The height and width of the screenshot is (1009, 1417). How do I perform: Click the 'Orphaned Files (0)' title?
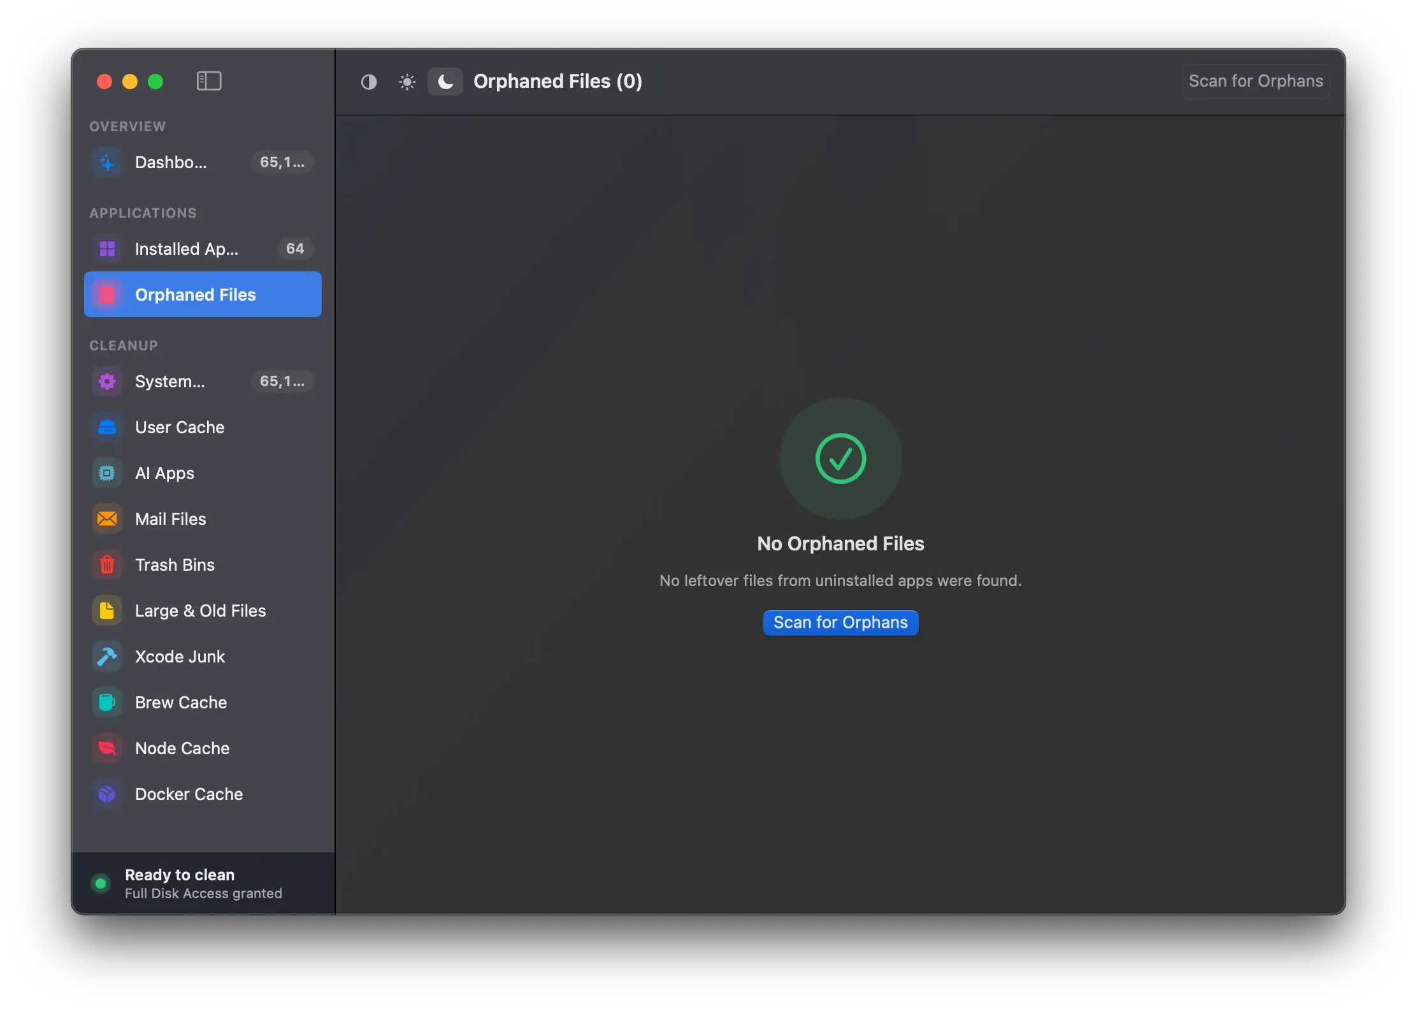click(557, 82)
